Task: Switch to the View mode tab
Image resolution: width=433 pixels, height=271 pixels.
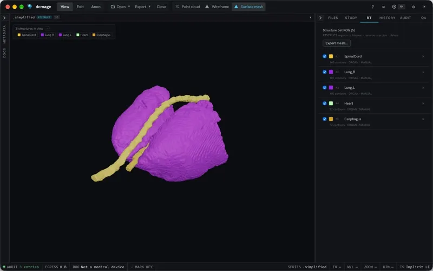Action: 65,7
